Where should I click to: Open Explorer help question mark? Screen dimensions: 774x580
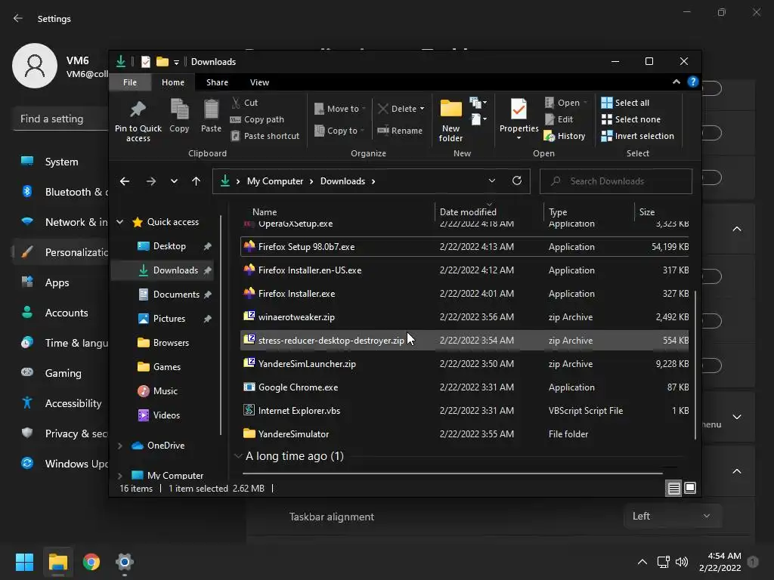(x=693, y=82)
